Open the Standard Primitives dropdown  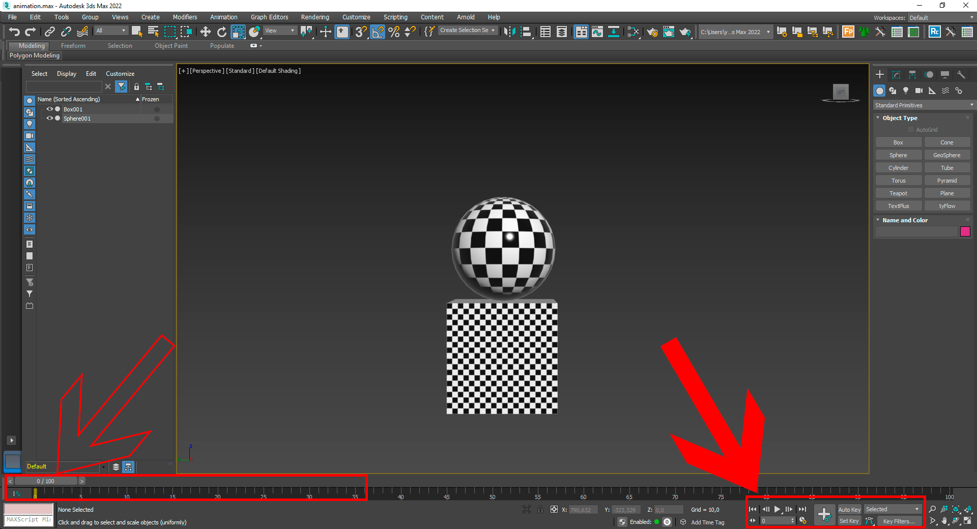(x=923, y=105)
